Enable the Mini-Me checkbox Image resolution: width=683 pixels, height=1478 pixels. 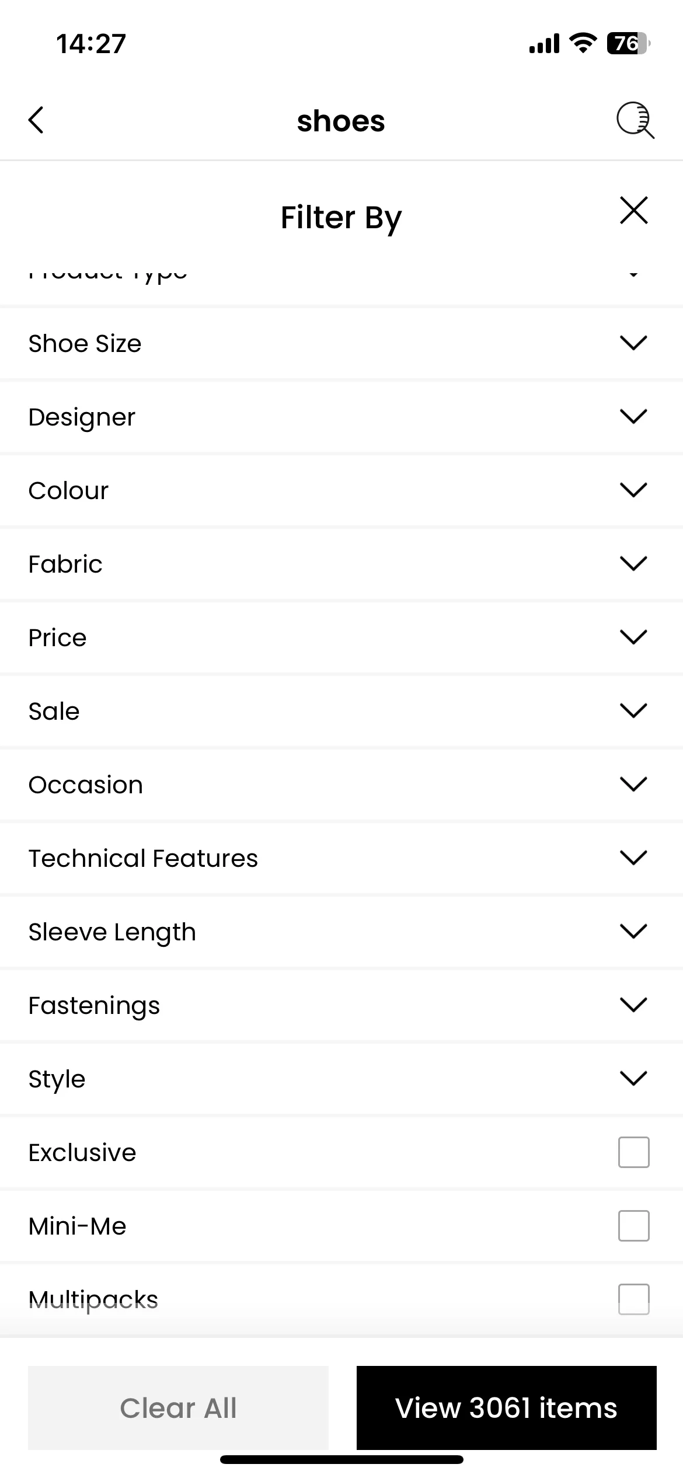(634, 1226)
